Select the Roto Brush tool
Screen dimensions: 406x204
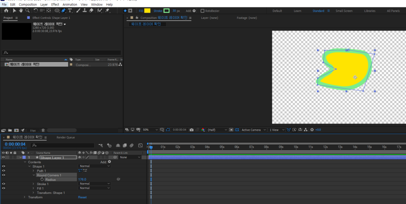click(100, 10)
